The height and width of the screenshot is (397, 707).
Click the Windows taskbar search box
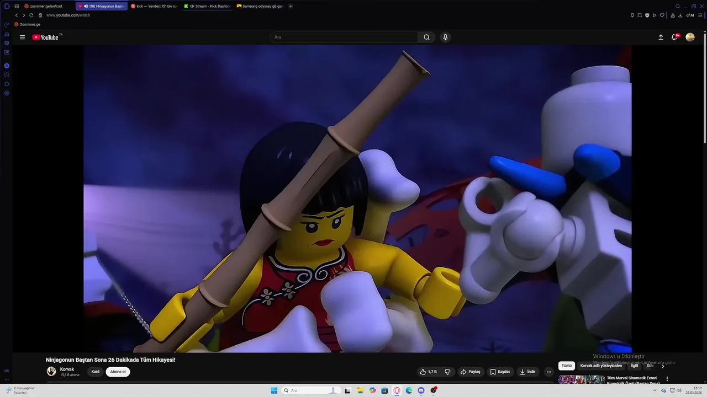click(x=312, y=390)
